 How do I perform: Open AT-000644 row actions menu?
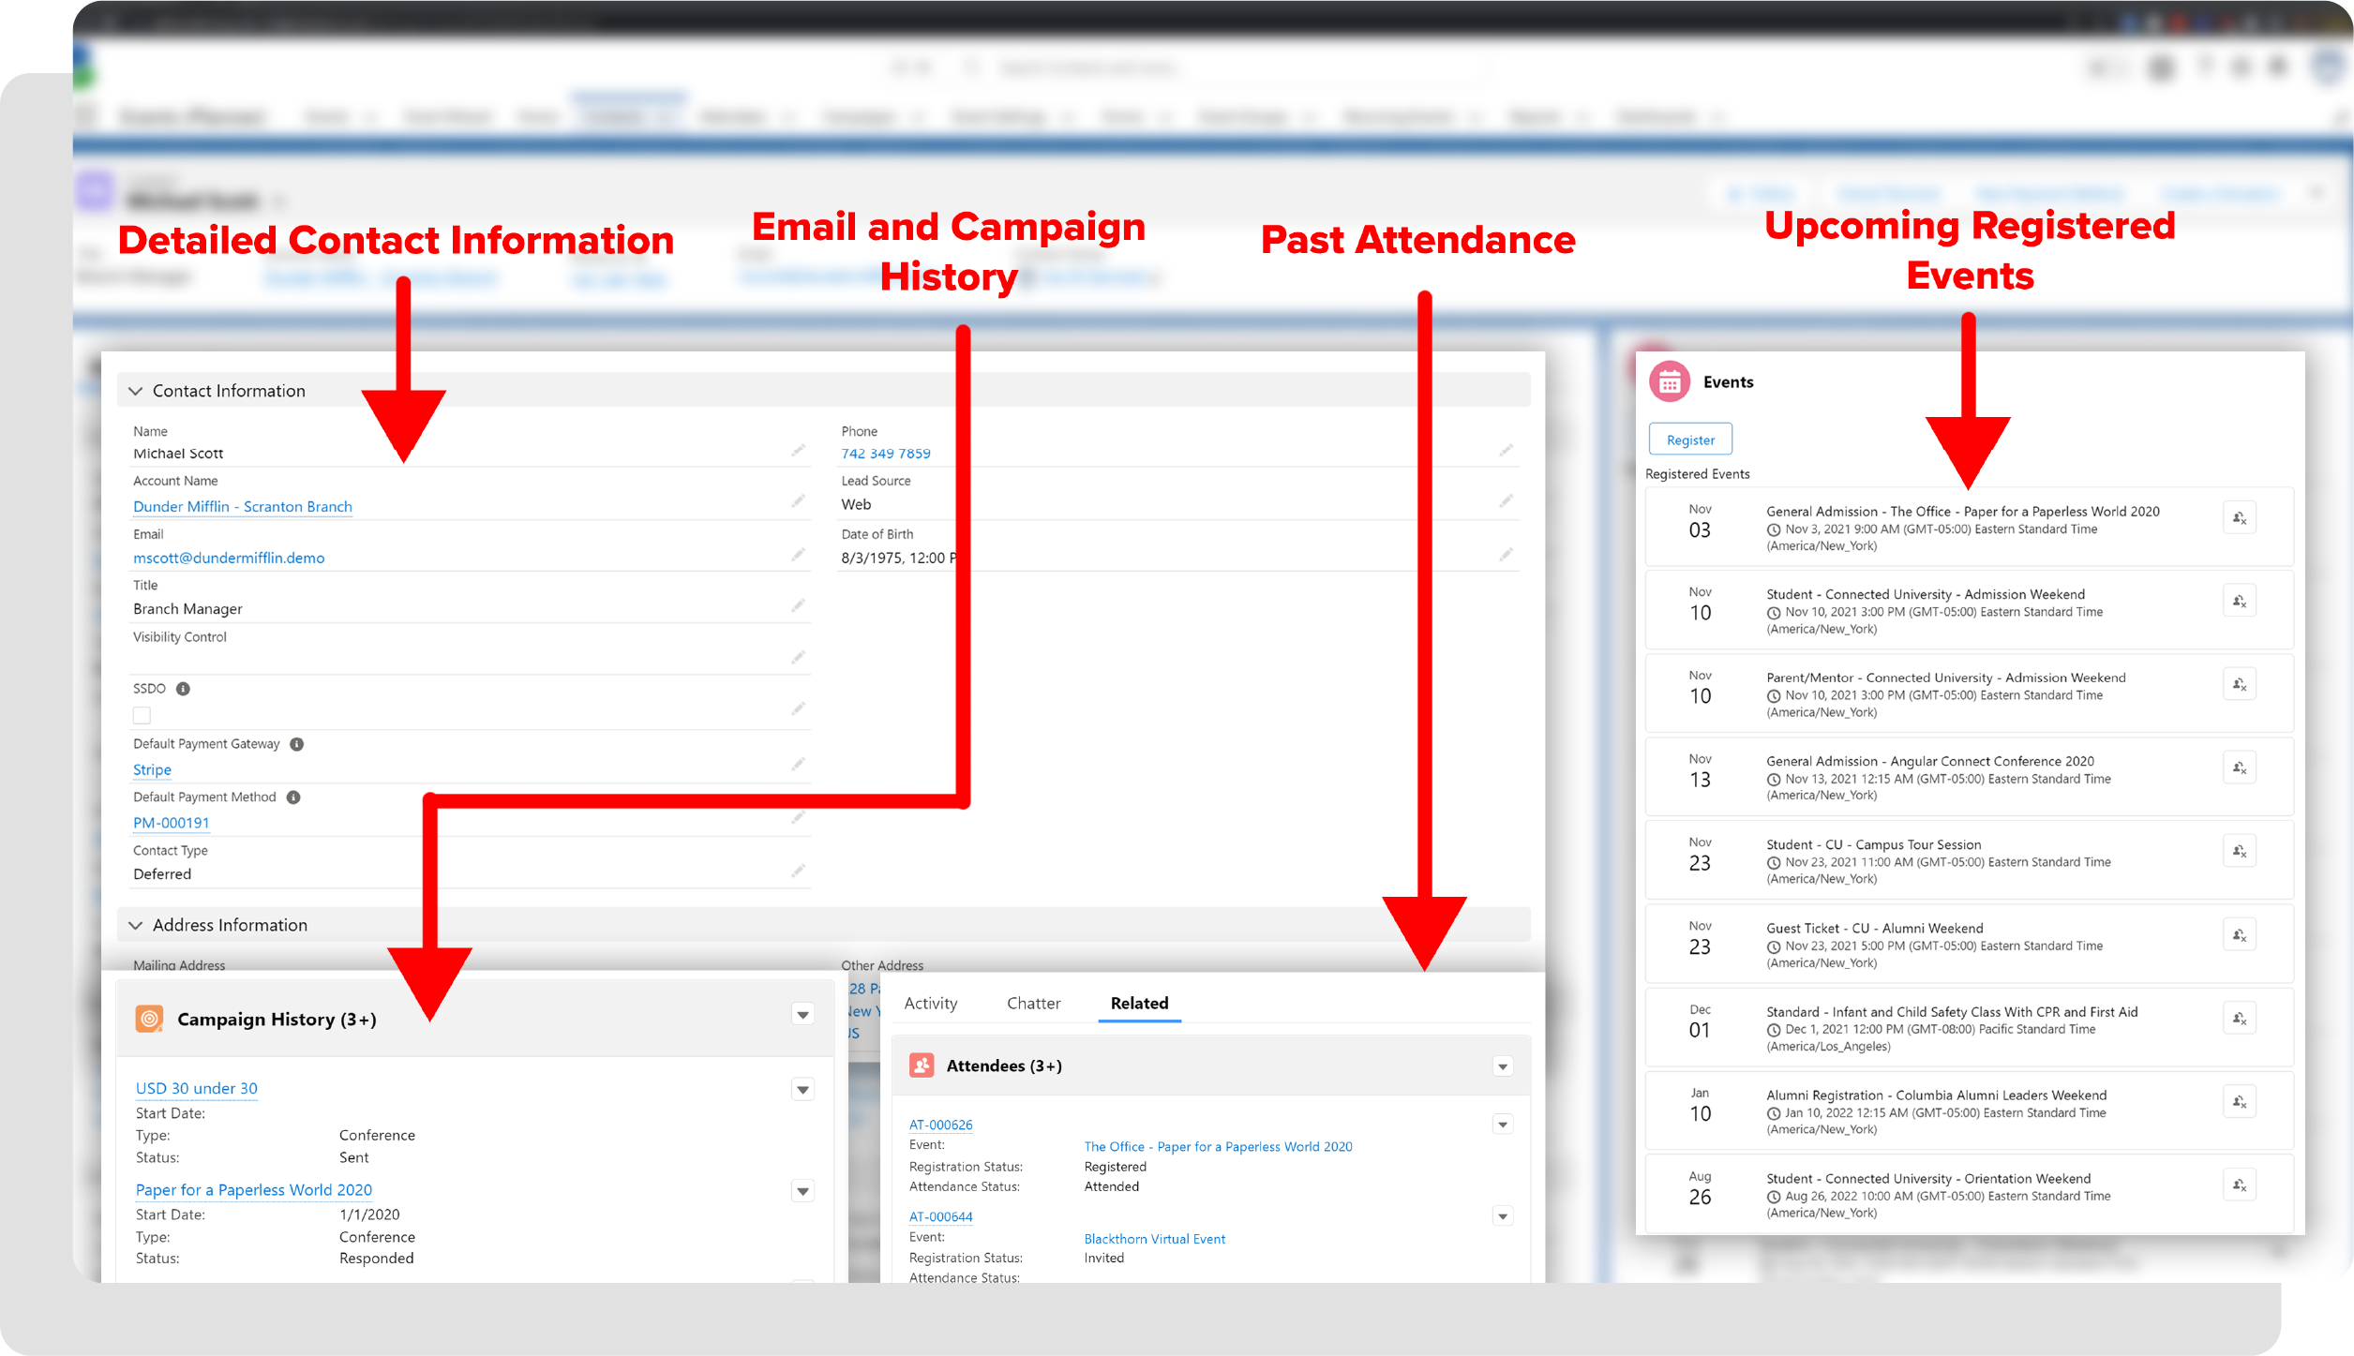[1503, 1217]
